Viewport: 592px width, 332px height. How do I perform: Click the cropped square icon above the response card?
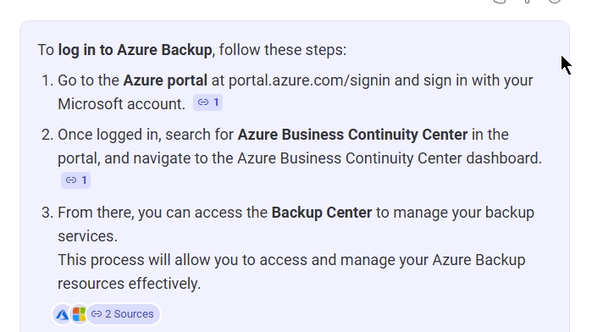click(500, 1)
